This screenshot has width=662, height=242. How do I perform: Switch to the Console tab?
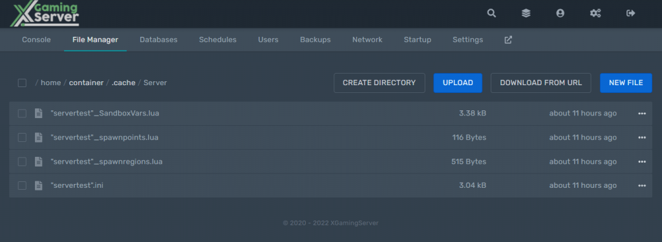point(36,39)
